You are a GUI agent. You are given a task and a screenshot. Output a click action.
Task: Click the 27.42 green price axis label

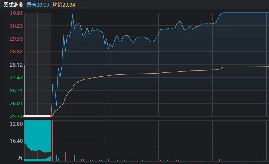pyautogui.click(x=16, y=78)
